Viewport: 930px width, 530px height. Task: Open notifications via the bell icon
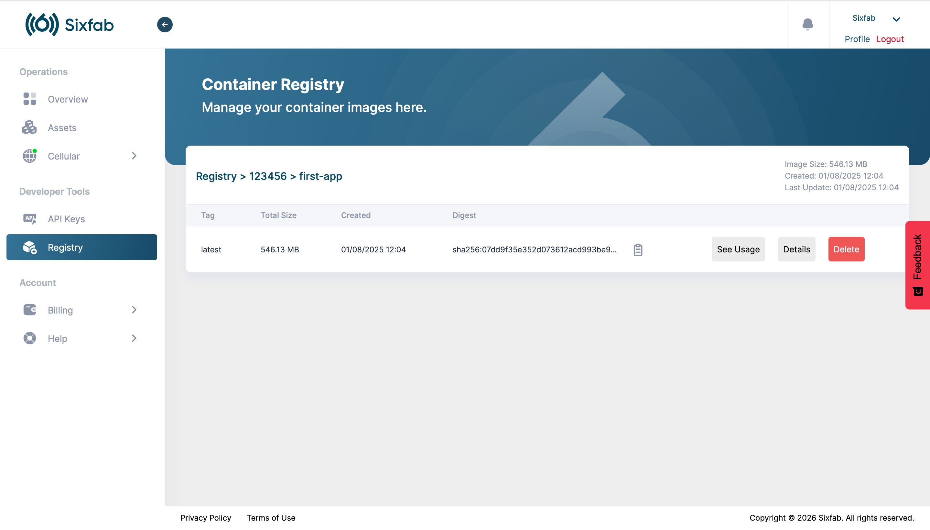(x=808, y=24)
